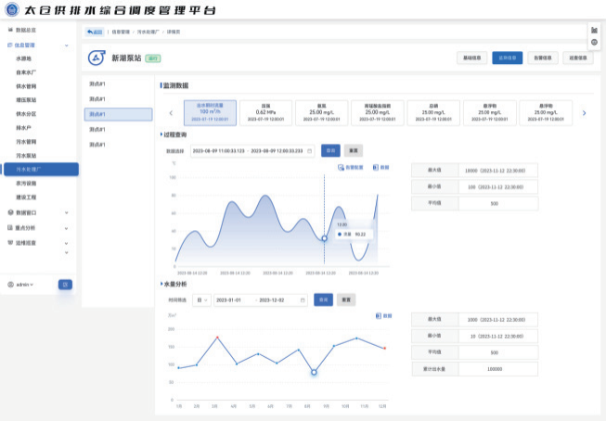This screenshot has width=606, height=421.
Task: Click the 数据 data icon above water volume chart
Action: click(x=379, y=316)
